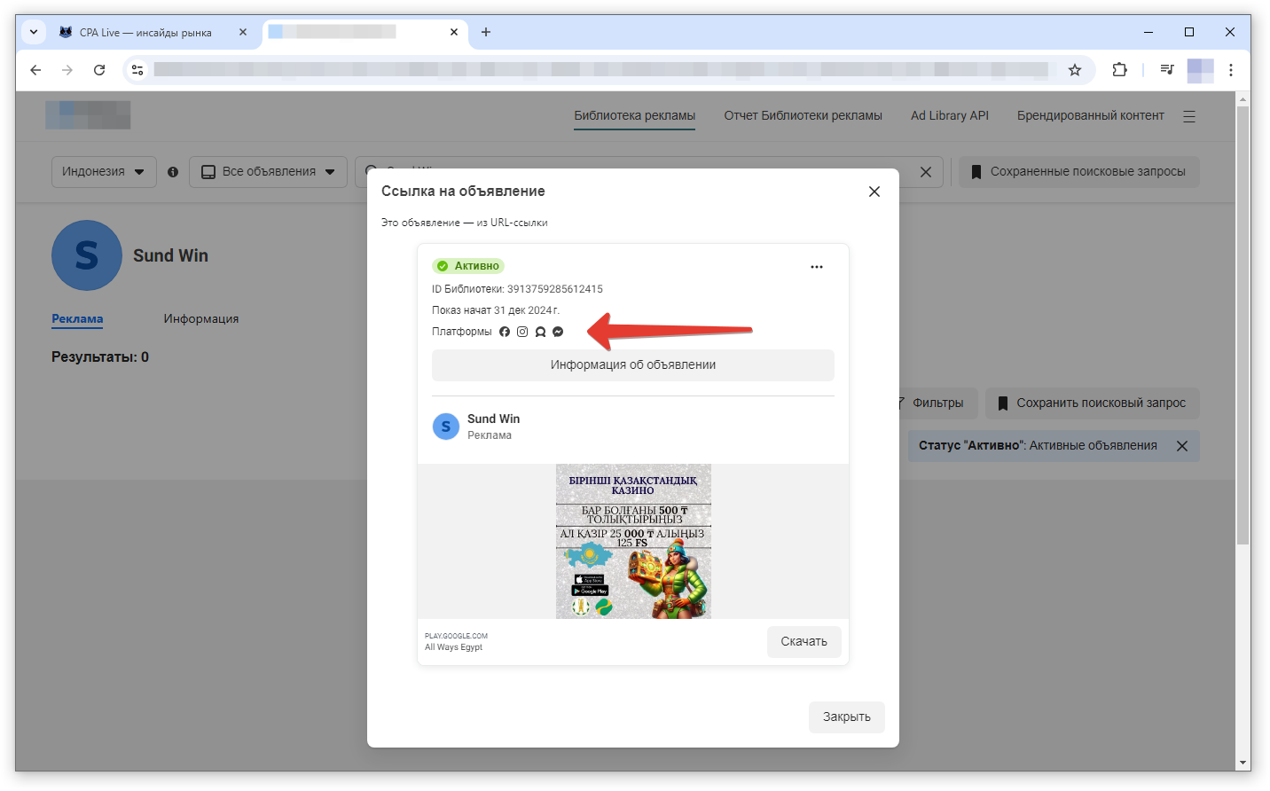
Task: Open Sund Win advertiser name in ad card
Action: coord(493,419)
